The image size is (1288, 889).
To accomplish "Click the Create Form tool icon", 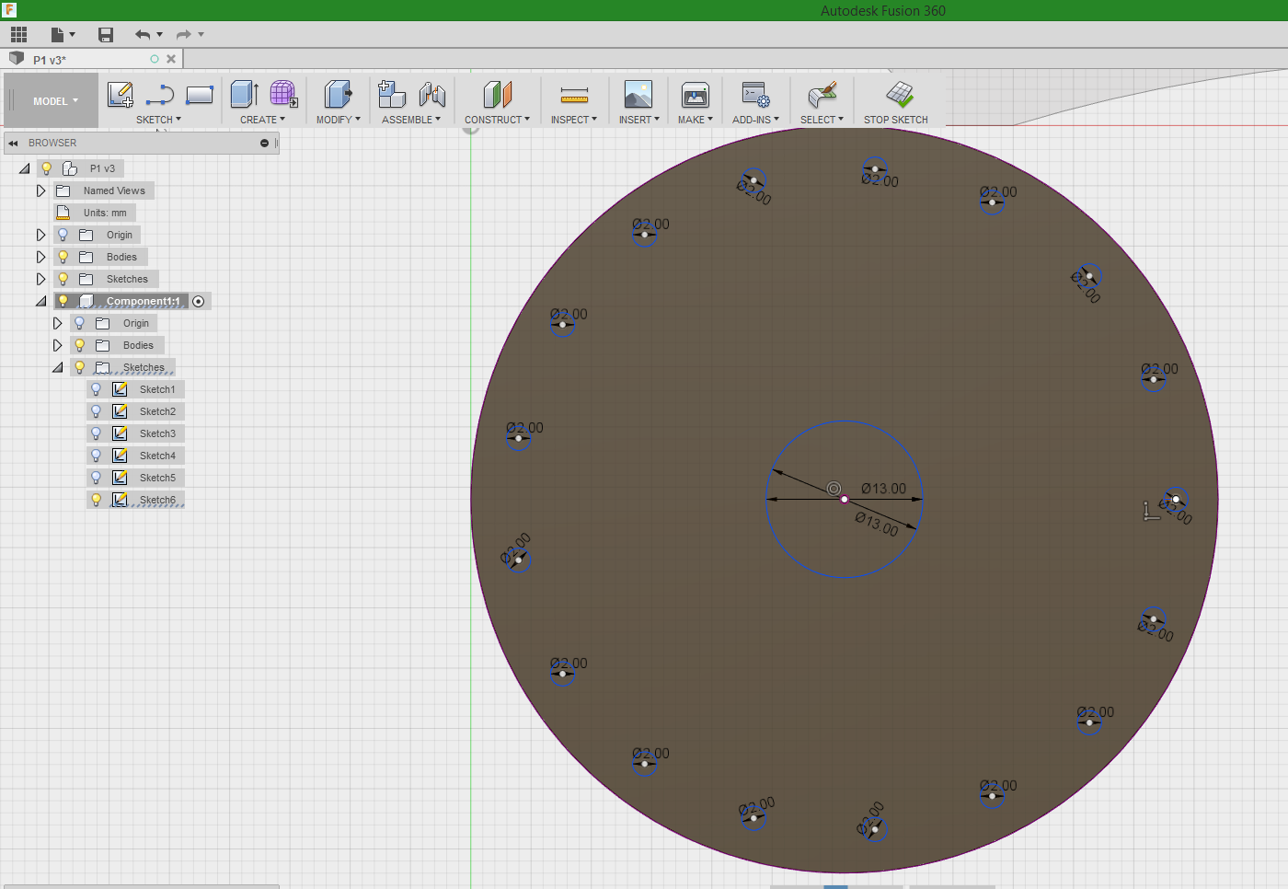I will (x=283, y=95).
